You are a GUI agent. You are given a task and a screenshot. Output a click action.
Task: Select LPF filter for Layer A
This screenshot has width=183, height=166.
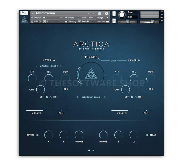point(47,97)
